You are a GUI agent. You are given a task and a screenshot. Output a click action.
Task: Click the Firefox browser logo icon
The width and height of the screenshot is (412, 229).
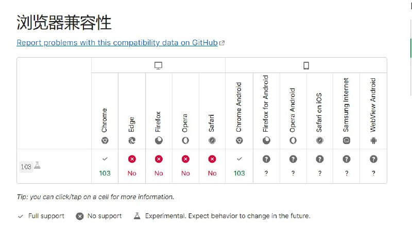pyautogui.click(x=159, y=140)
